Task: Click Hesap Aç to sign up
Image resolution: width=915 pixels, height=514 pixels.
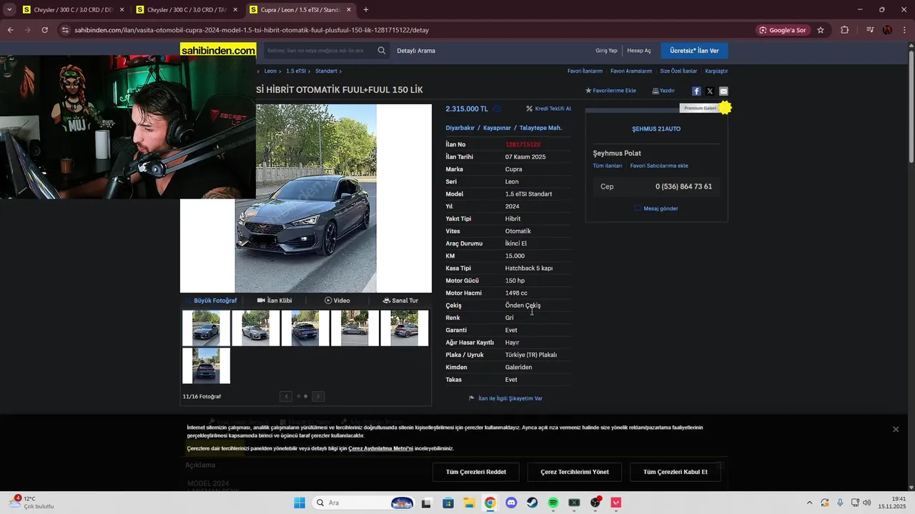Action: pyautogui.click(x=639, y=51)
